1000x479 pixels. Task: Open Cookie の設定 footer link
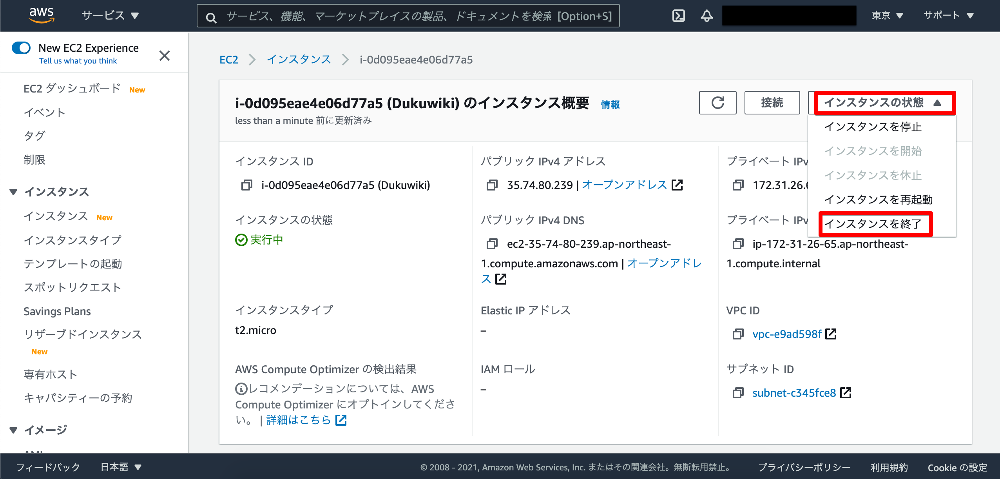[x=957, y=467]
